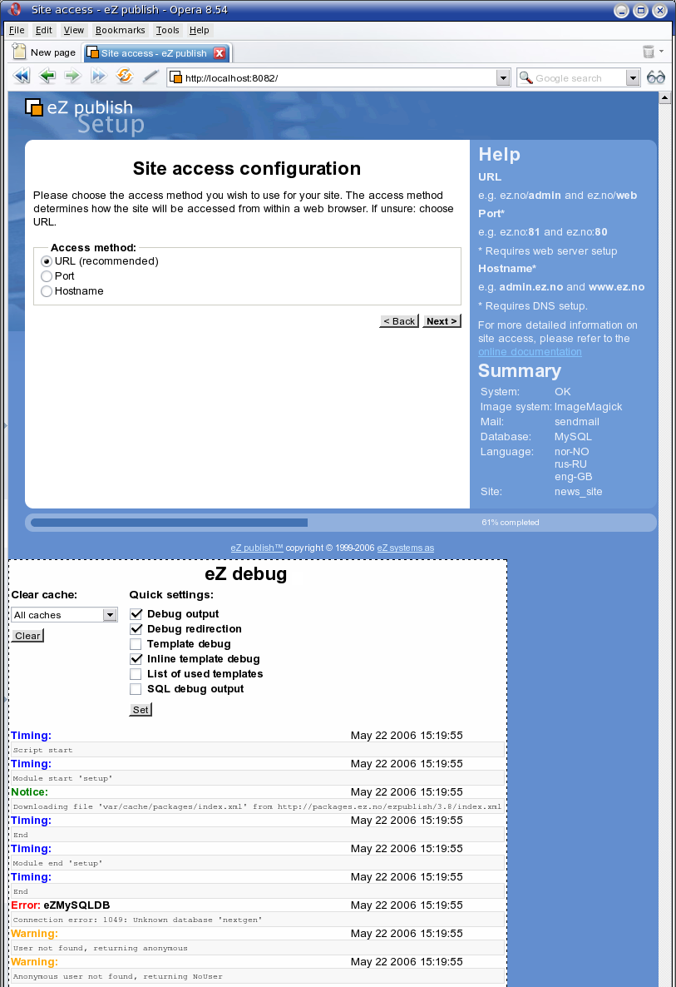Click 'User not found, returning anonymous' text
The height and width of the screenshot is (987, 676).
click(101, 948)
